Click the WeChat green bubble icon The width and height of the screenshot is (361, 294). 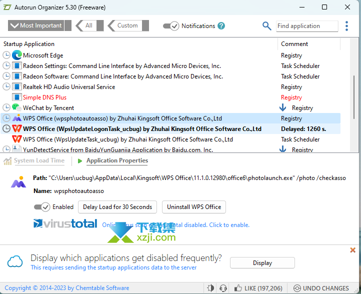(x=17, y=107)
